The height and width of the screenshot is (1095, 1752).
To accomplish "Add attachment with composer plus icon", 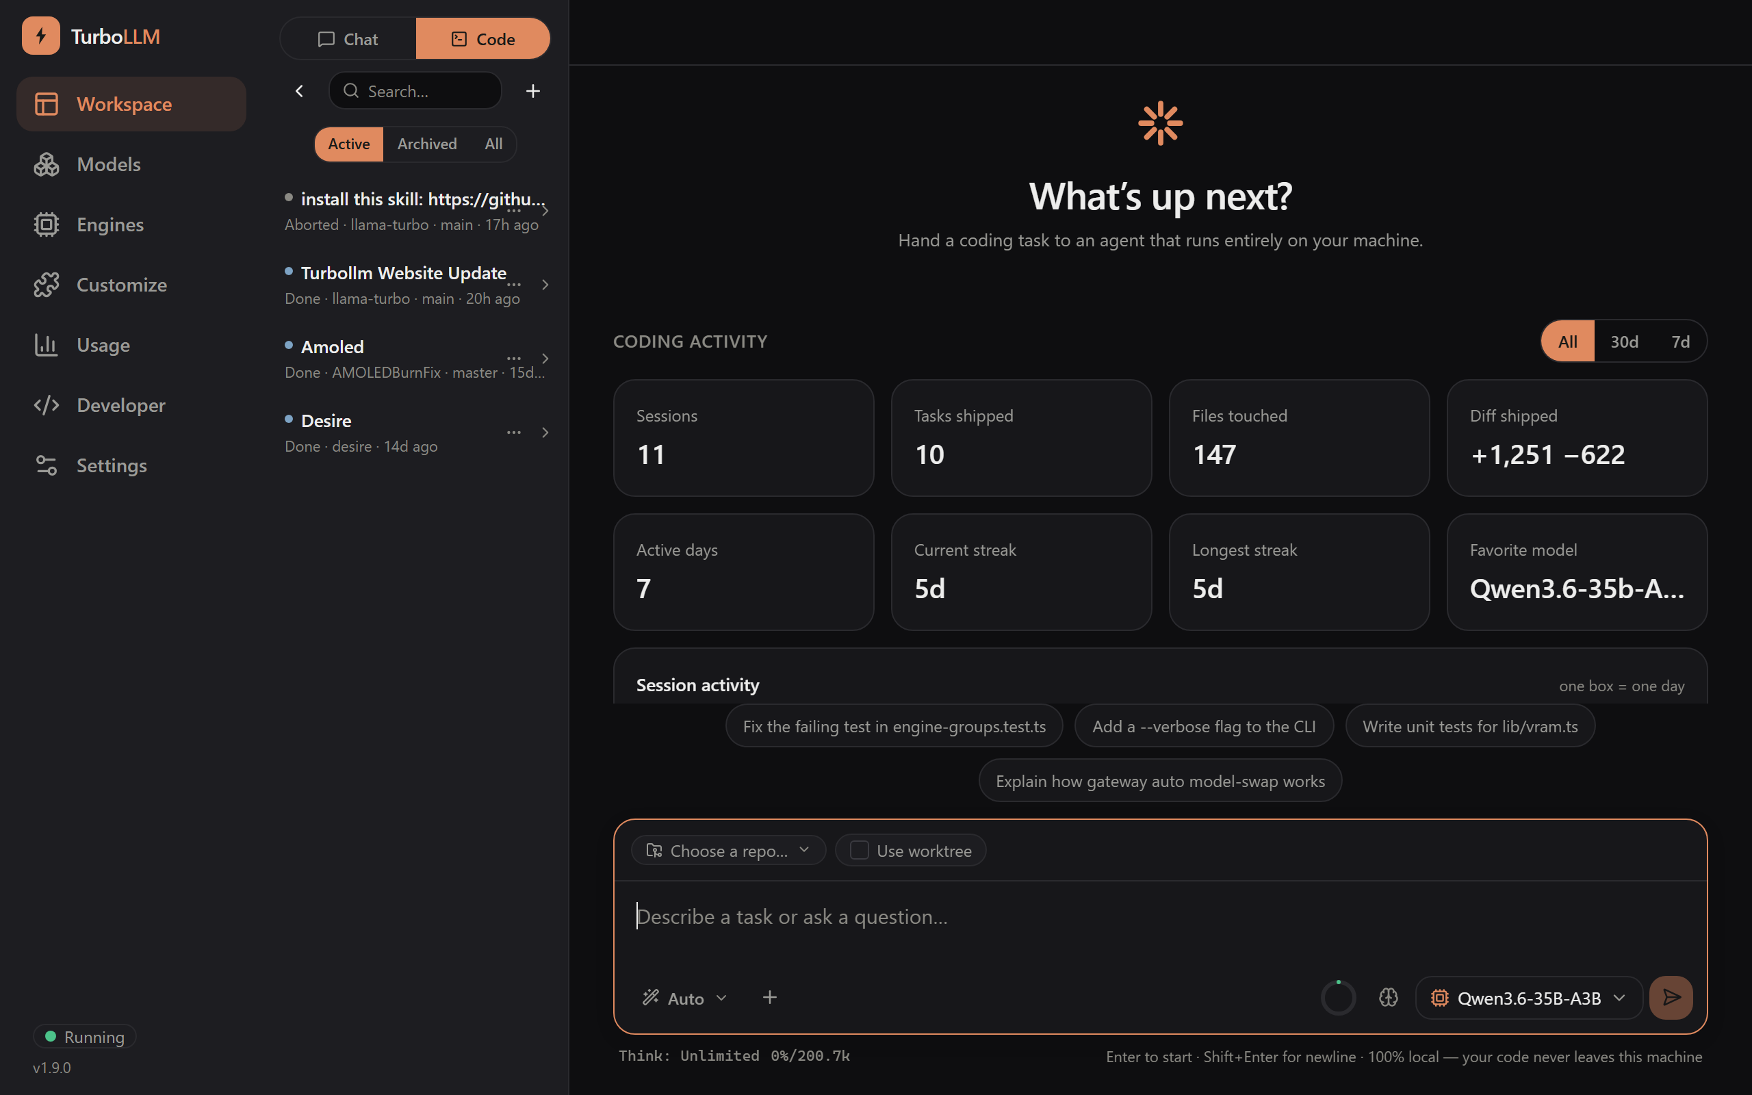I will point(769,997).
